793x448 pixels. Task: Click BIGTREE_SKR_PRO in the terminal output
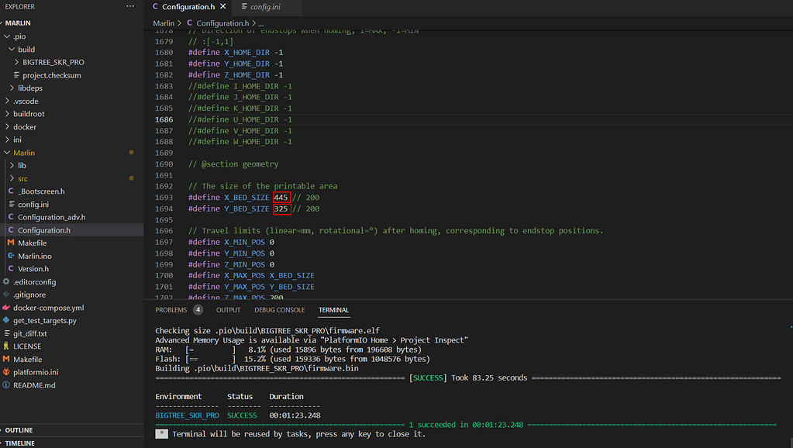point(187,415)
